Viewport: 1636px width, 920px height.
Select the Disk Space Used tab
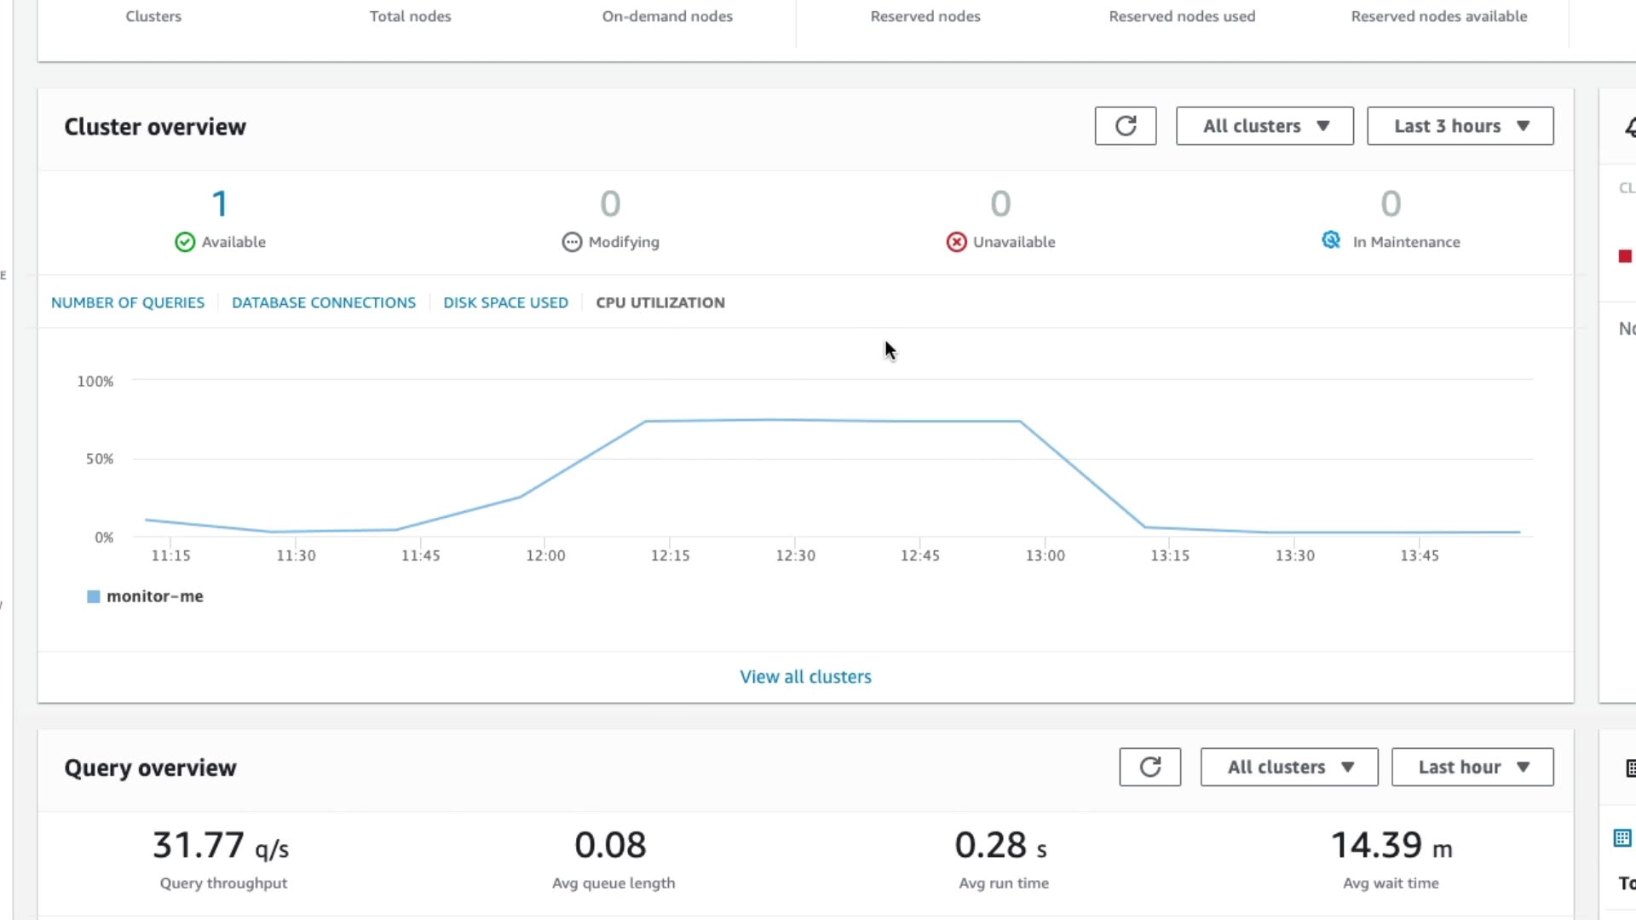pyautogui.click(x=505, y=302)
